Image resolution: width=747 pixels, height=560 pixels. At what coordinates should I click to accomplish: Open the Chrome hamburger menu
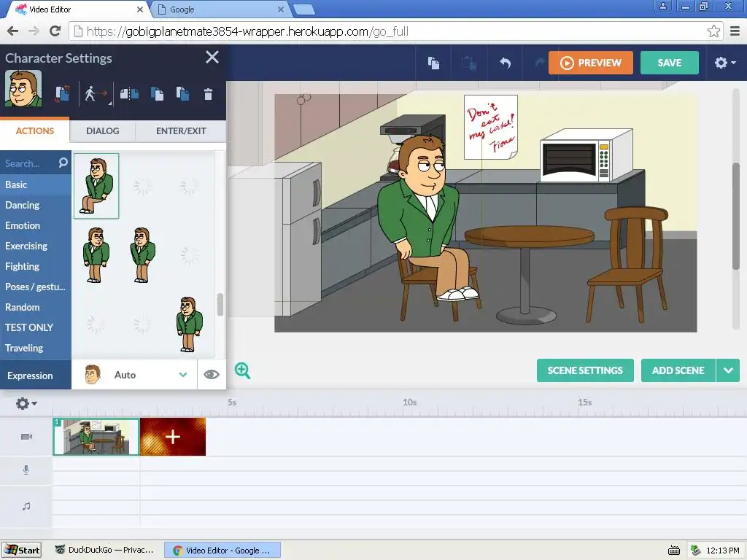pos(735,31)
